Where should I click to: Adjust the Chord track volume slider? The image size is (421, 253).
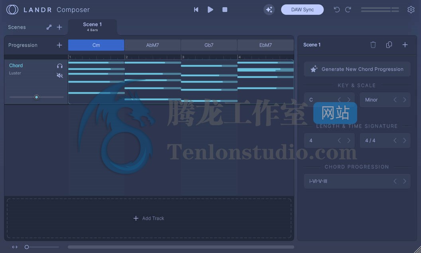click(37, 97)
